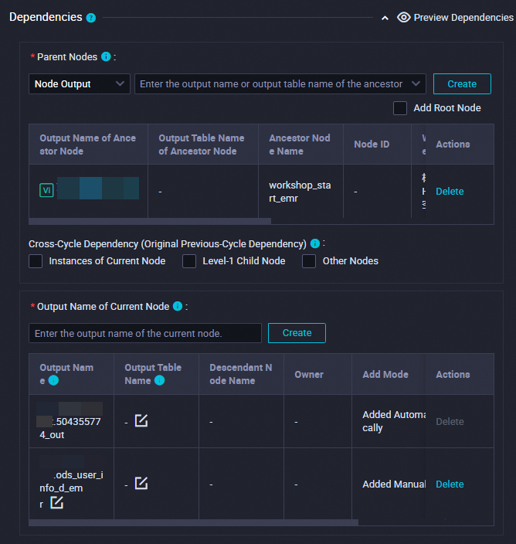
Task: Edit output table name for 504355774_out row
Action: click(141, 420)
